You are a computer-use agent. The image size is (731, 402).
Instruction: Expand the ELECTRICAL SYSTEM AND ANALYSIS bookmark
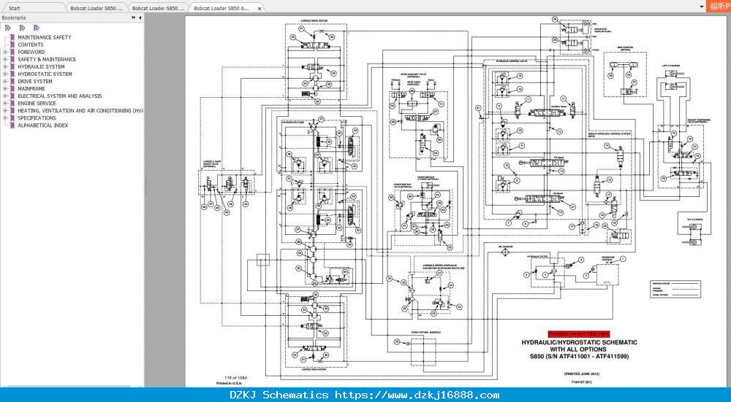coord(5,96)
